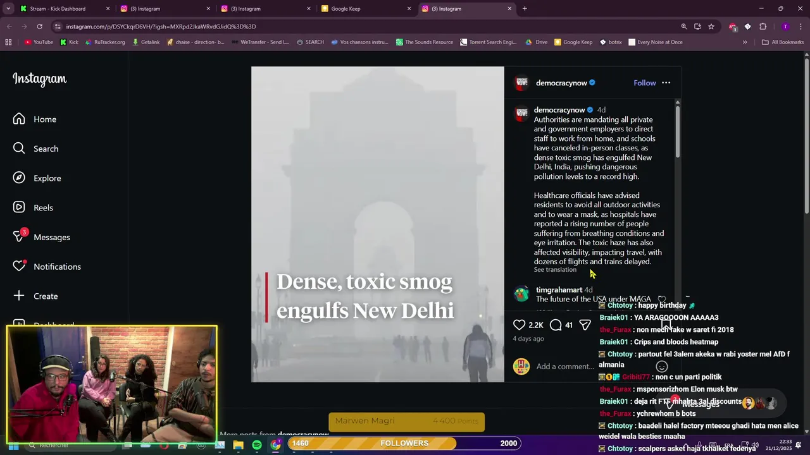Open Chrome from the taskbar
This screenshot has height=455, width=810.
(275, 446)
